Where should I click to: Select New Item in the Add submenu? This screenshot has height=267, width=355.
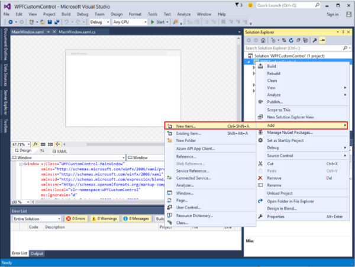(x=186, y=126)
